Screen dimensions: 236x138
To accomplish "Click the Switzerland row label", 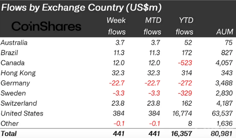I will (19, 103).
